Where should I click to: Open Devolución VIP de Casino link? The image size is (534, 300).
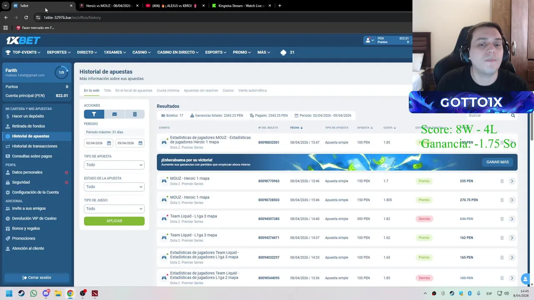point(34,218)
